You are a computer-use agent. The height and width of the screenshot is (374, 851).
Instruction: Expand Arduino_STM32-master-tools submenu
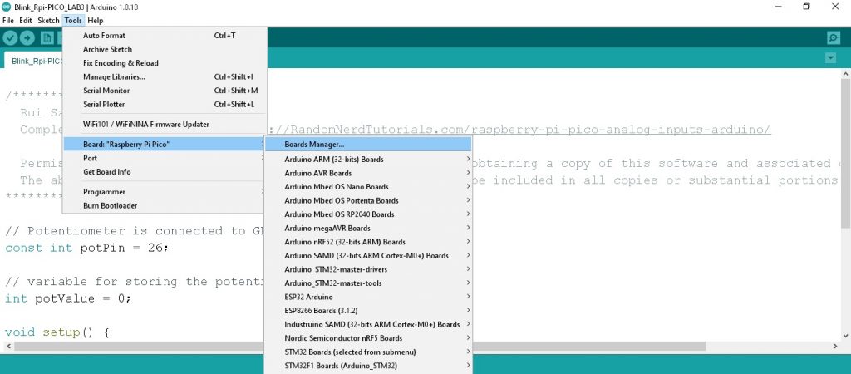pyautogui.click(x=368, y=283)
